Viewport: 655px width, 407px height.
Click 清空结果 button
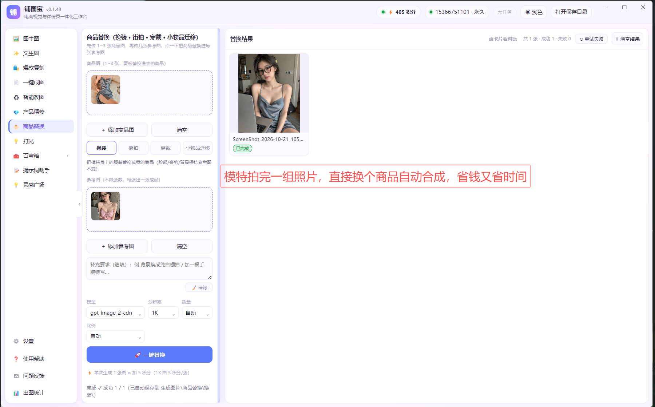coord(627,39)
